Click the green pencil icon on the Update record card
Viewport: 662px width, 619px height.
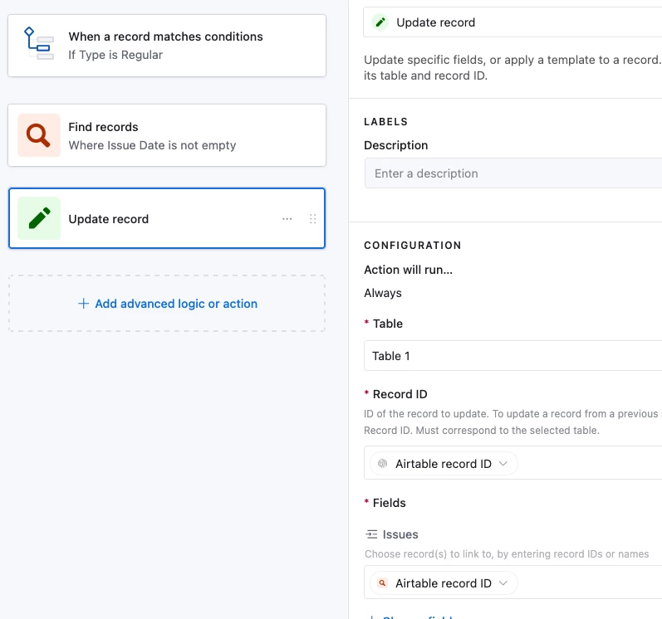coord(39,218)
